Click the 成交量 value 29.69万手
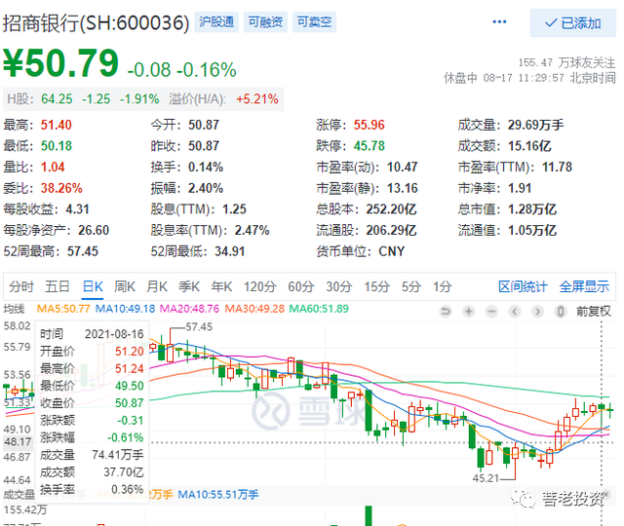Screen dimensions: 624x526 tap(535, 125)
